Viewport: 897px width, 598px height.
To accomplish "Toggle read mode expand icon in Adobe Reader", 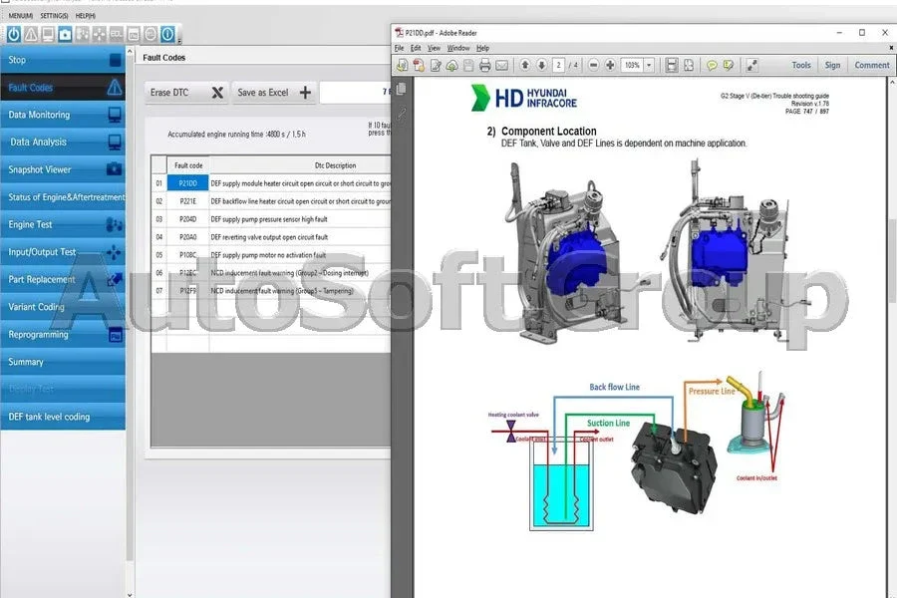I will (x=751, y=65).
